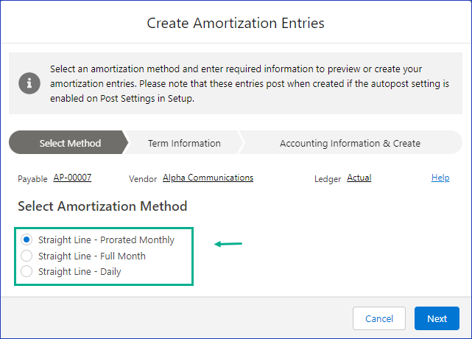472x339 pixels.
Task: Open the Actual ledger link
Action: (359, 178)
